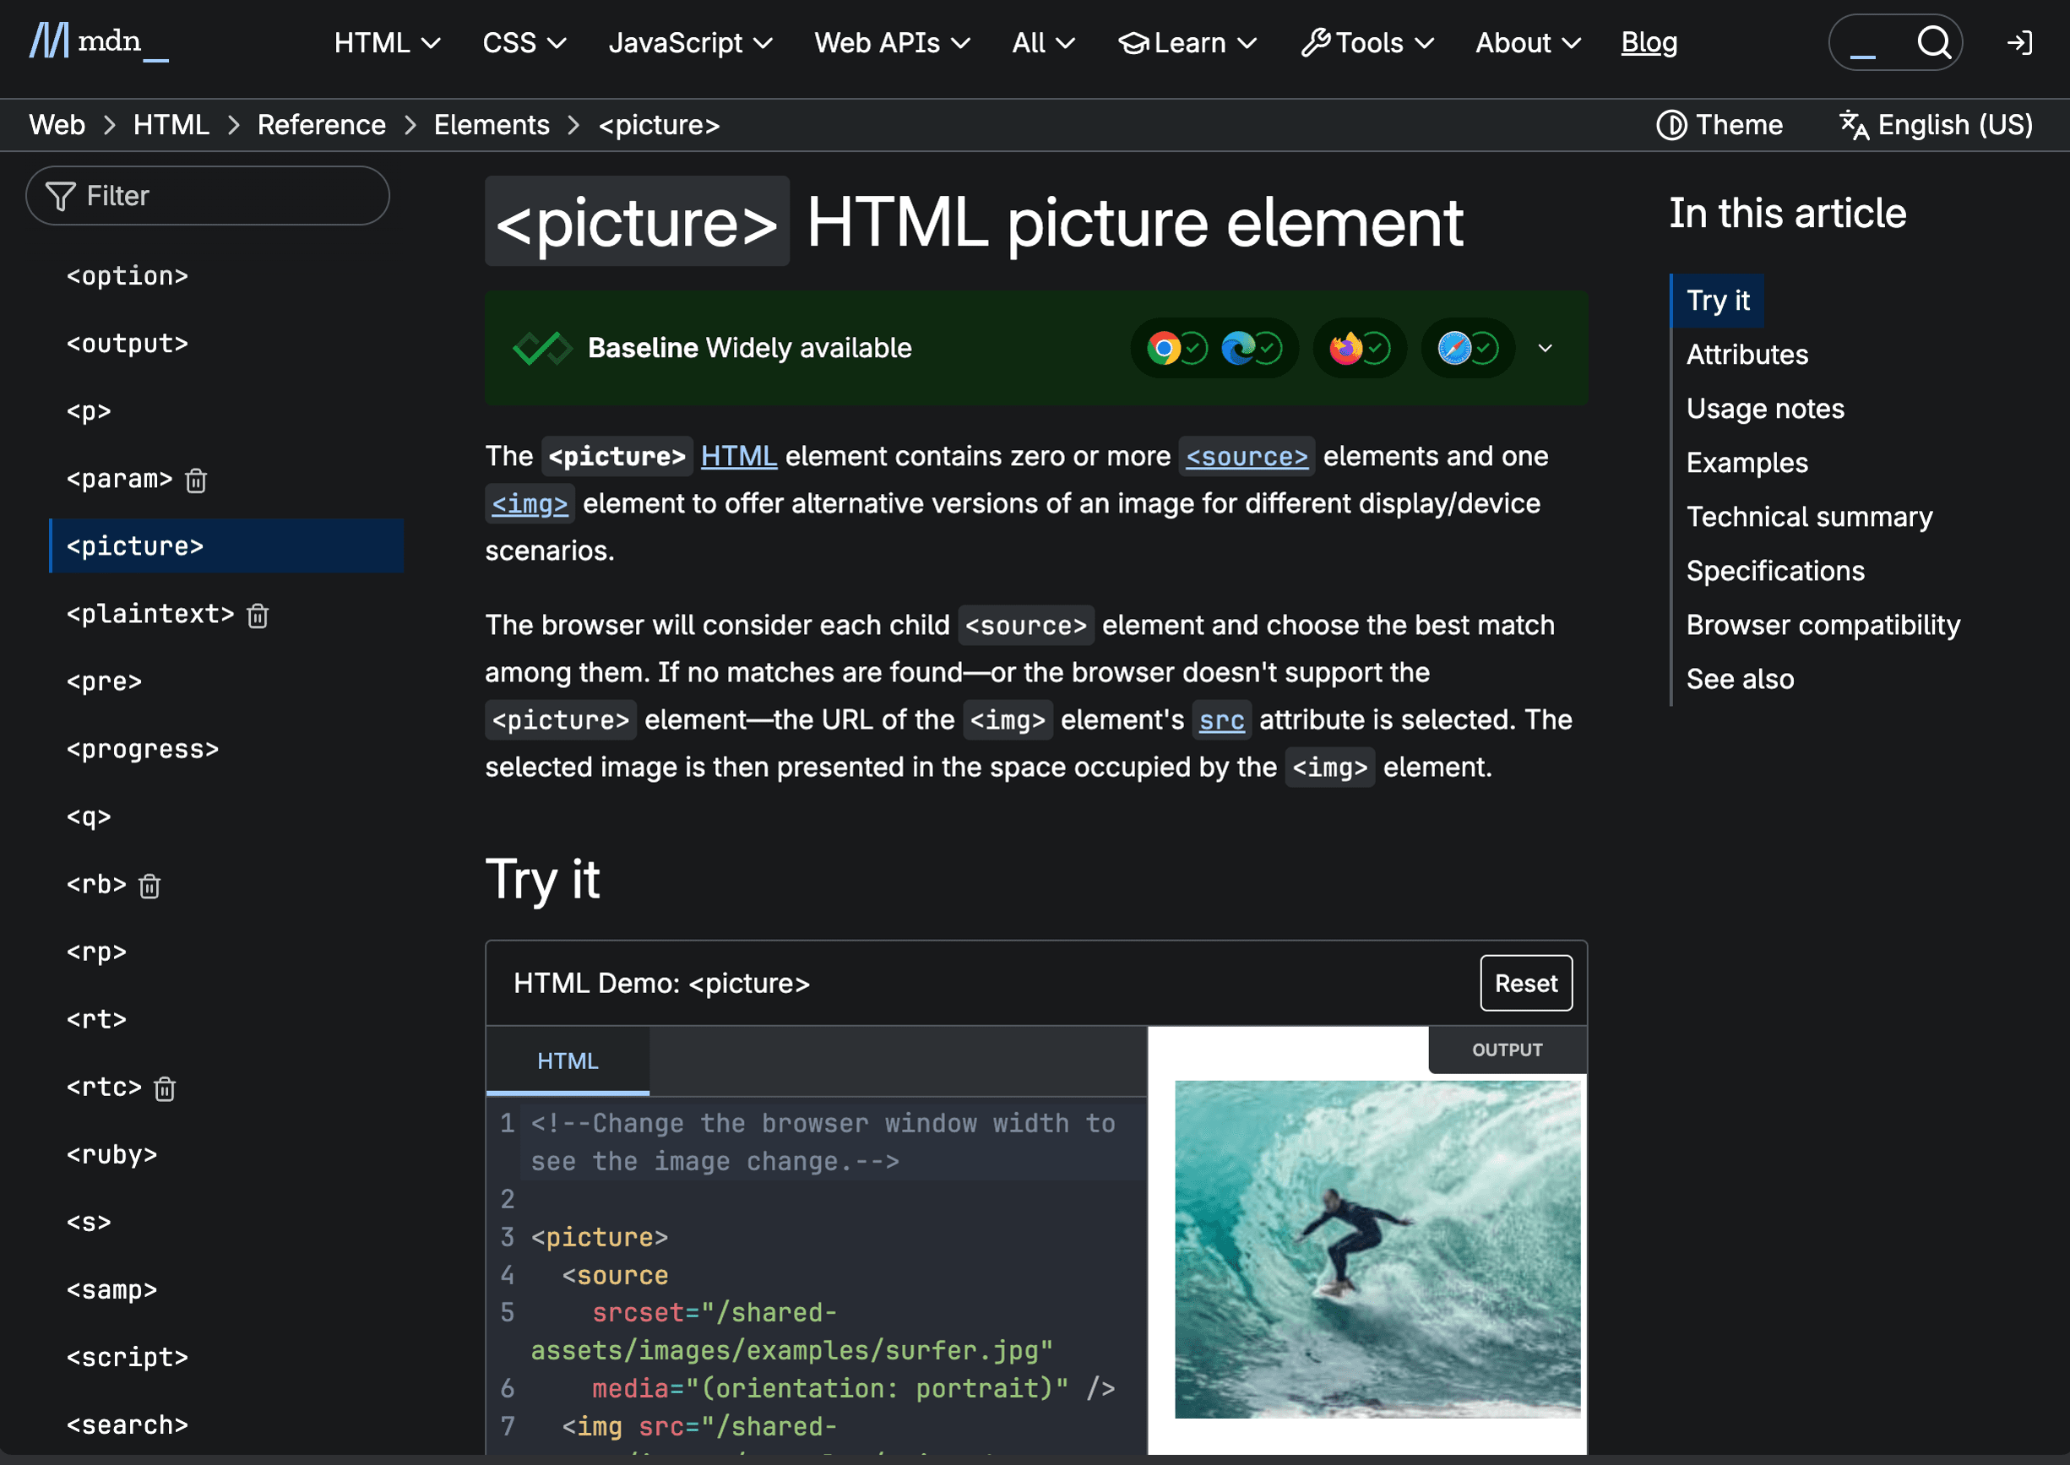
Task: Click the Tools wrench icon
Action: [x=1316, y=42]
